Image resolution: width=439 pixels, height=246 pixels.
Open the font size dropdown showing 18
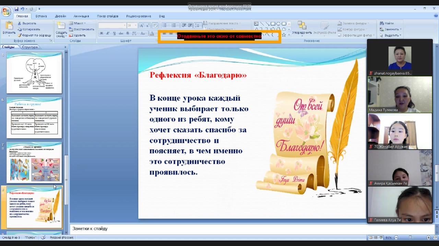(x=135, y=26)
